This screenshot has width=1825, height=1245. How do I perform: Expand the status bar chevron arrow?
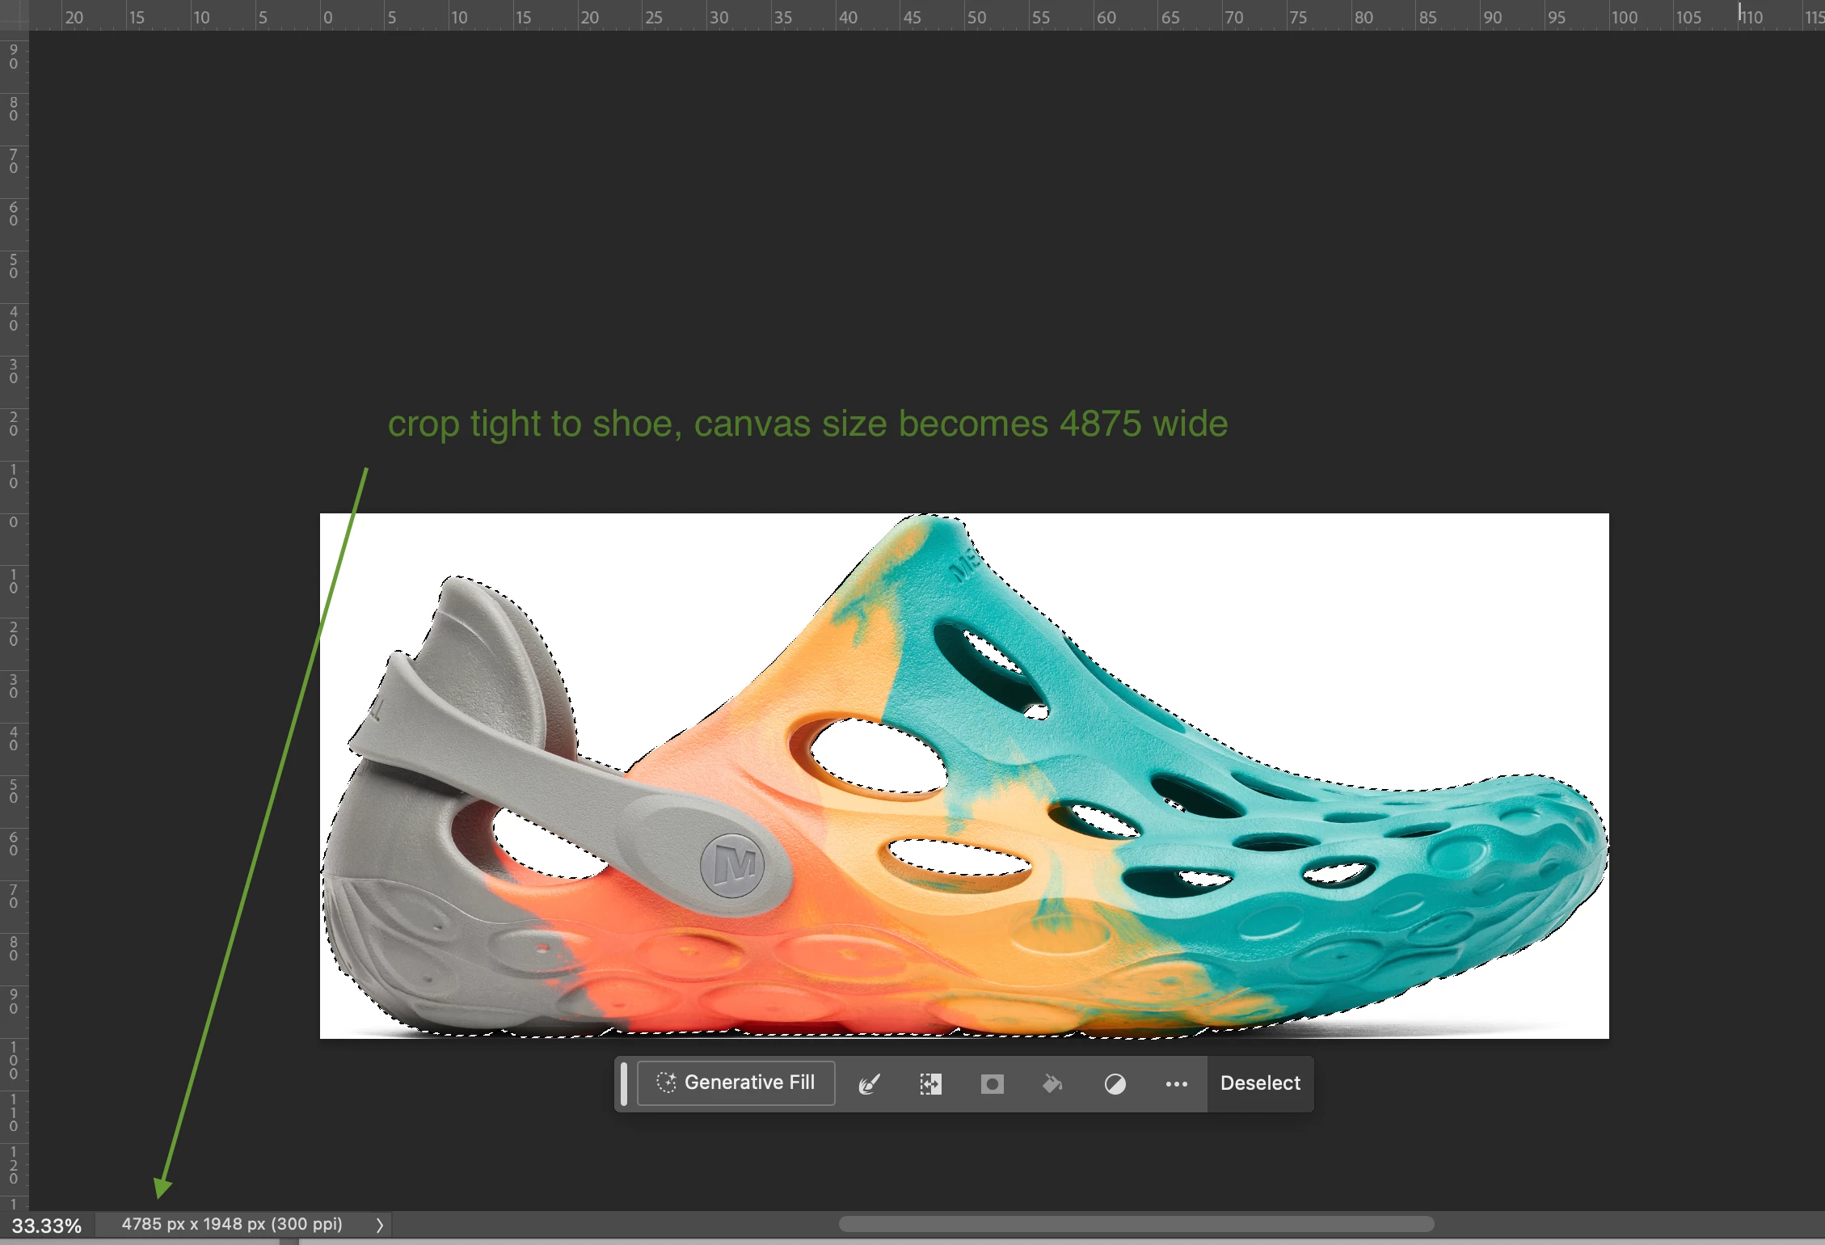pyautogui.click(x=379, y=1225)
